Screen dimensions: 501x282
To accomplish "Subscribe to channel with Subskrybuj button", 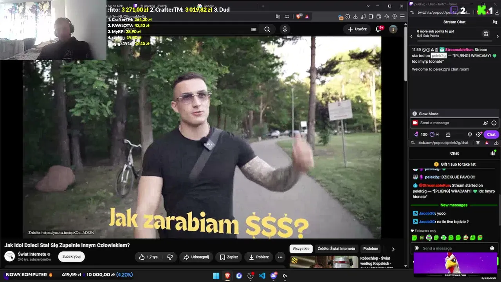I will (71, 257).
